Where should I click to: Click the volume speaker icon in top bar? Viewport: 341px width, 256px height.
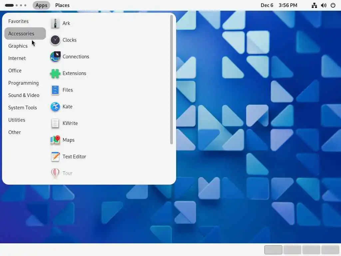324,5
